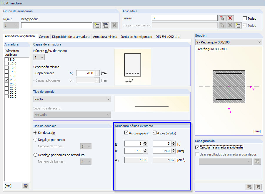
Task: Check diameter 14.0 checkbox
Action: pos(6,72)
